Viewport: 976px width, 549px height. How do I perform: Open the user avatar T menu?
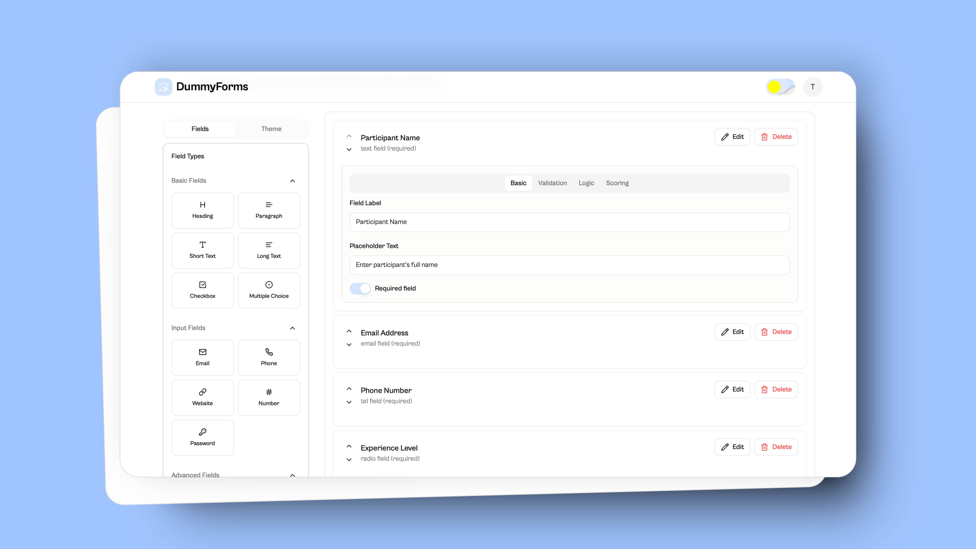click(x=812, y=87)
